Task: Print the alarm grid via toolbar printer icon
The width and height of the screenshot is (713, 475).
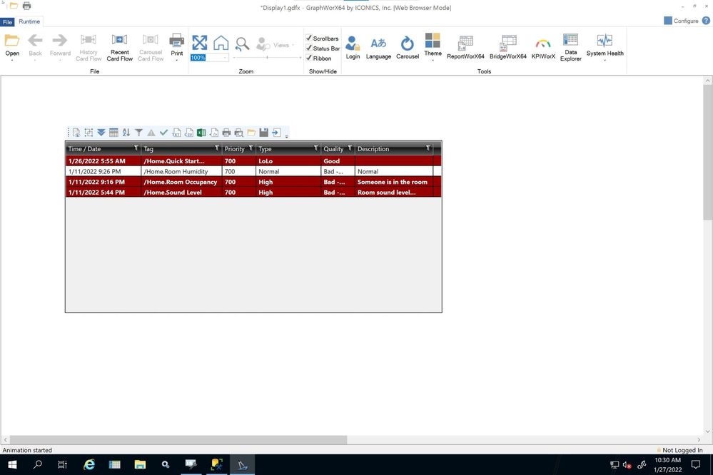Action: [x=226, y=133]
